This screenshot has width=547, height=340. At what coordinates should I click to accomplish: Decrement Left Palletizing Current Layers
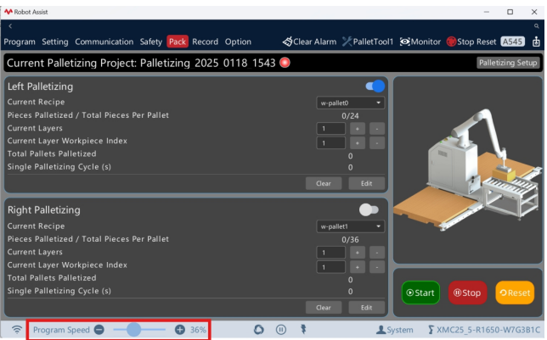click(x=377, y=129)
